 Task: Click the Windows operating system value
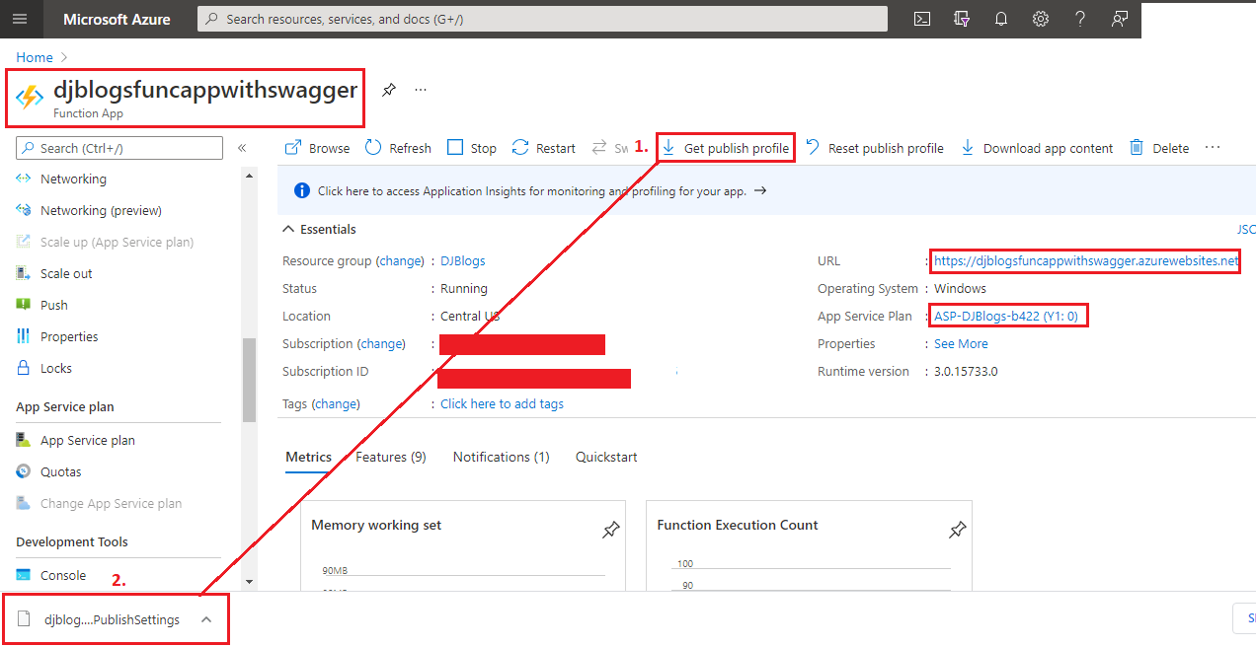(x=960, y=289)
